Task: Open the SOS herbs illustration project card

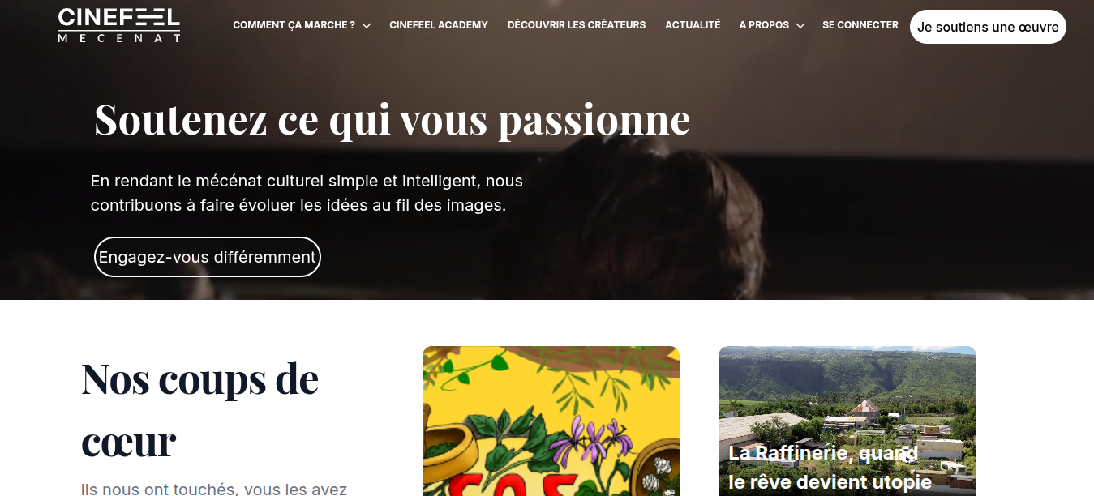Action: pyautogui.click(x=551, y=421)
